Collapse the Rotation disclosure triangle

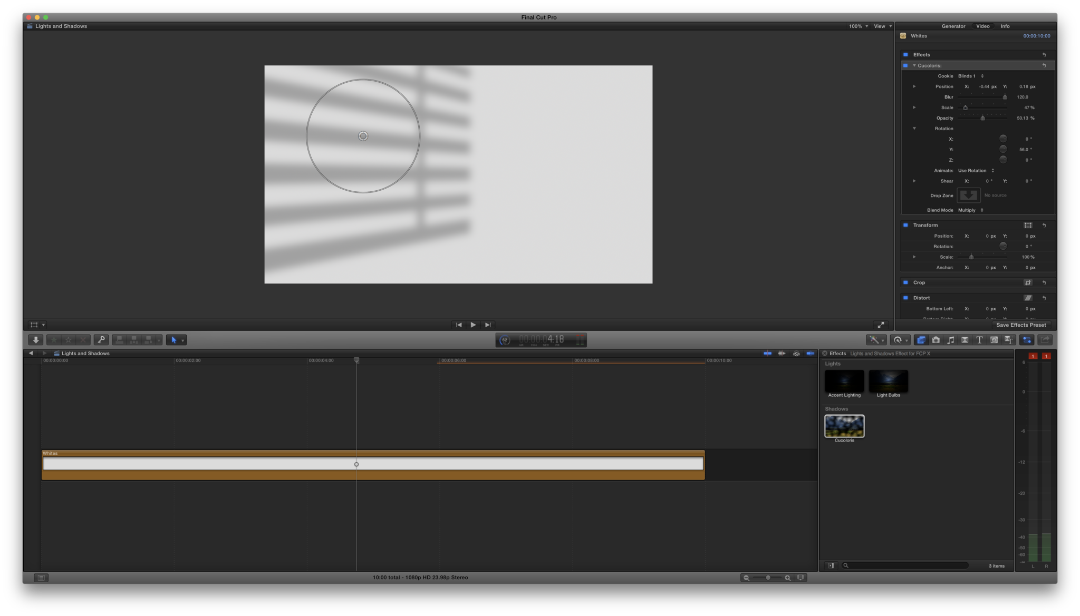[914, 129]
